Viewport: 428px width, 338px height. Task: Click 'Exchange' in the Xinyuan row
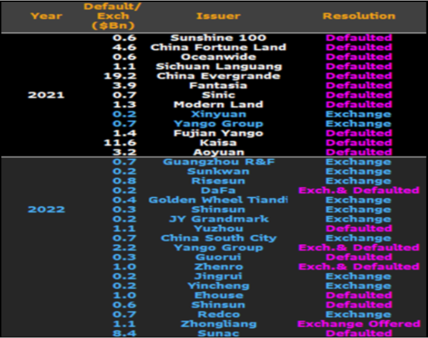click(358, 114)
